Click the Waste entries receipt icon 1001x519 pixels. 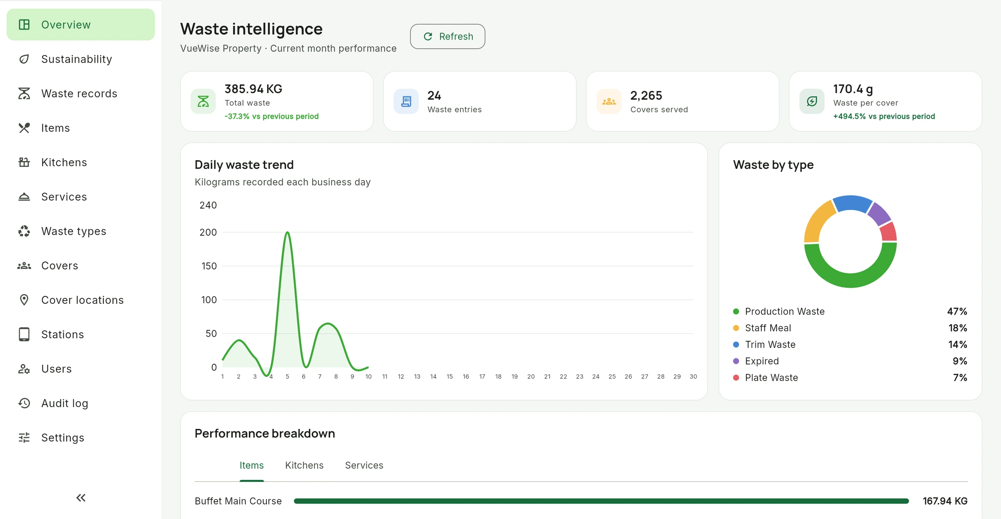(406, 101)
